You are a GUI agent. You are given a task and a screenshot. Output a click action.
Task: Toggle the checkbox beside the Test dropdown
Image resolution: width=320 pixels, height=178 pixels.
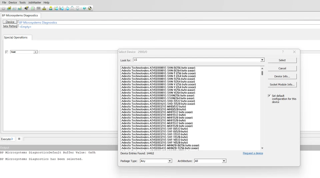click(7, 52)
